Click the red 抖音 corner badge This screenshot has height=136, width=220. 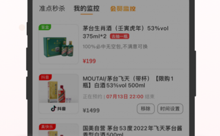pyautogui.click(x=45, y=77)
